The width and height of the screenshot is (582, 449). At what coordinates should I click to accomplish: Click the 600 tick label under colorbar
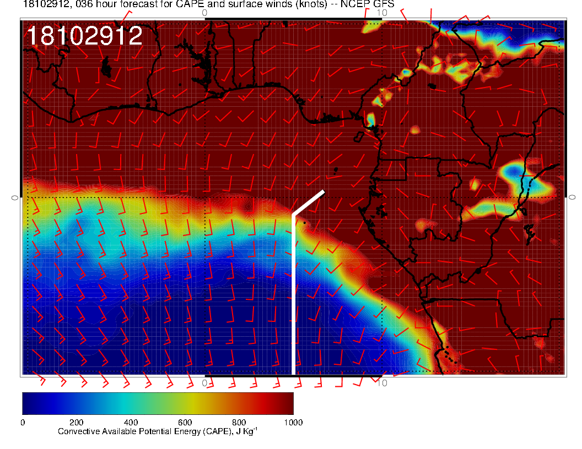pyautogui.click(x=185, y=423)
